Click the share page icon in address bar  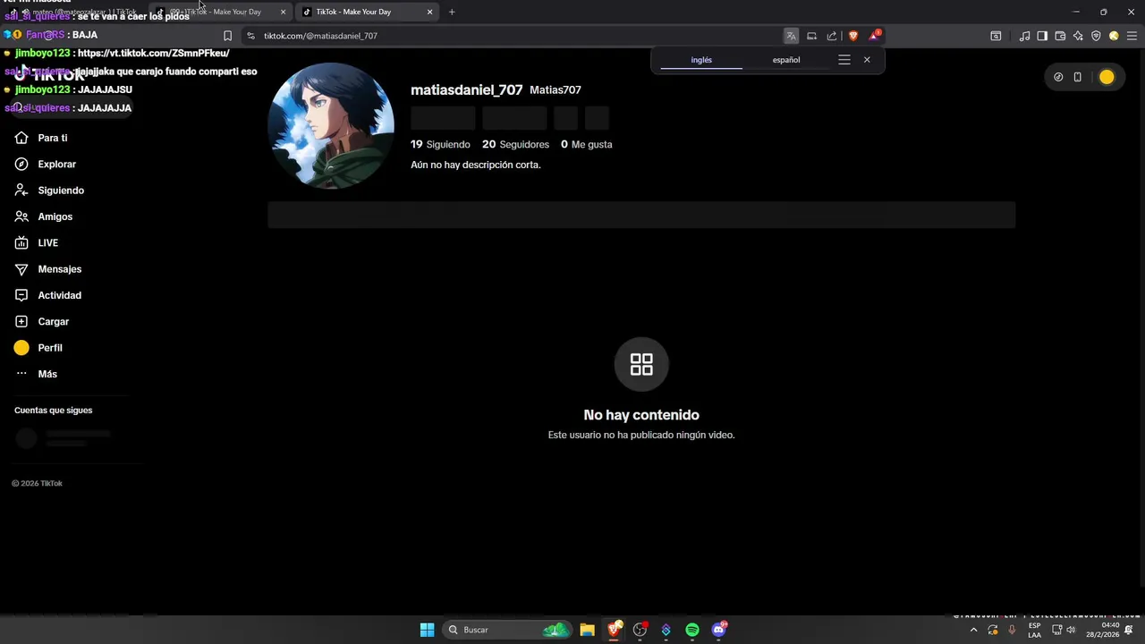pyautogui.click(x=832, y=36)
